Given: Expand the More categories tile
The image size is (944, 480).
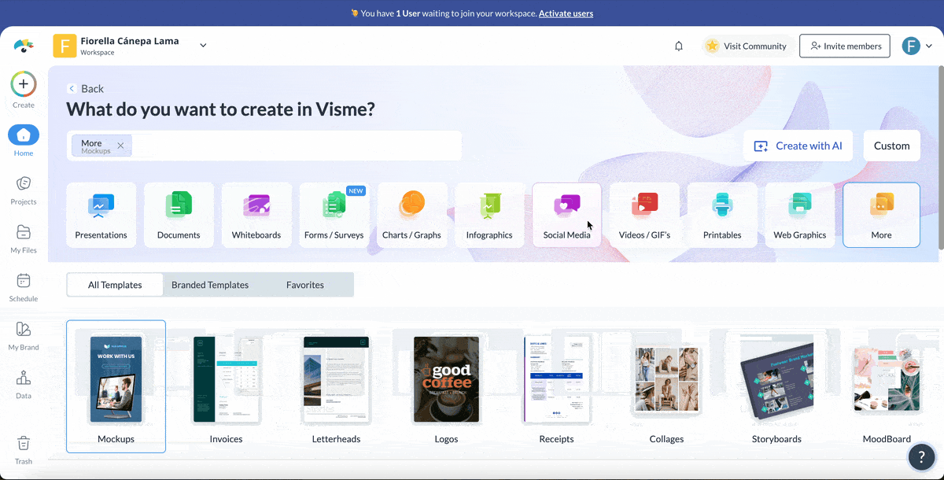Looking at the screenshot, I should click(881, 214).
